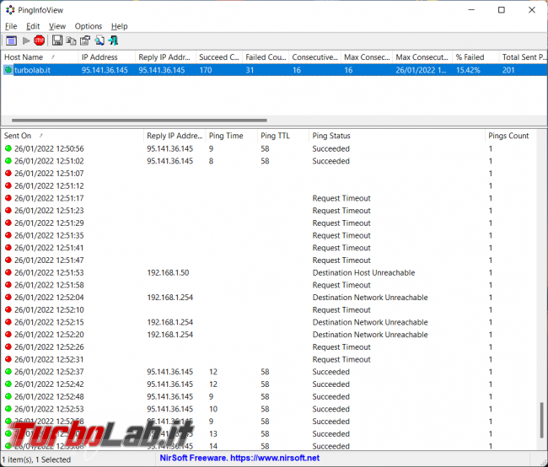Click the 192.168.1.50 reply address
This screenshot has width=548, height=467.
168,272
